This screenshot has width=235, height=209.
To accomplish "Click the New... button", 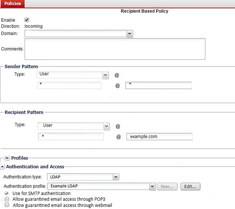I will tap(167, 187).
